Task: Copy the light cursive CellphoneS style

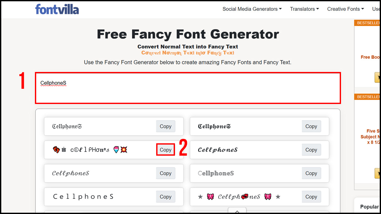Action: (165, 173)
